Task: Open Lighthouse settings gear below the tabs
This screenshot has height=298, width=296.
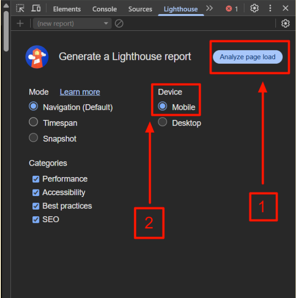Action: pos(285,24)
